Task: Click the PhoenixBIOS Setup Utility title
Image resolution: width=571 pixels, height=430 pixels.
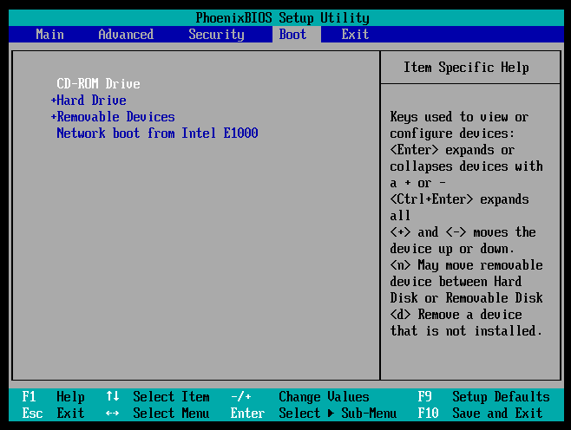Action: click(x=283, y=17)
